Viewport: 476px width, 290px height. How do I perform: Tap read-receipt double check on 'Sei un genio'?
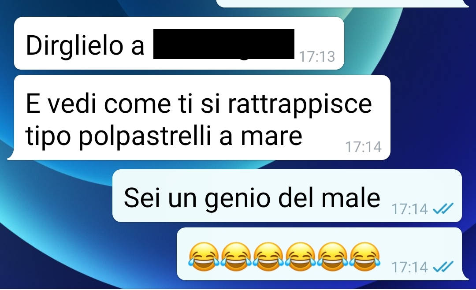(443, 208)
